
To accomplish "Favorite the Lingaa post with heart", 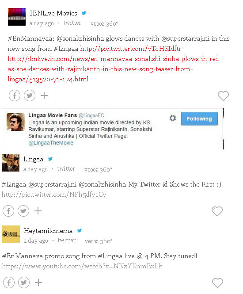I will point(217,211).
